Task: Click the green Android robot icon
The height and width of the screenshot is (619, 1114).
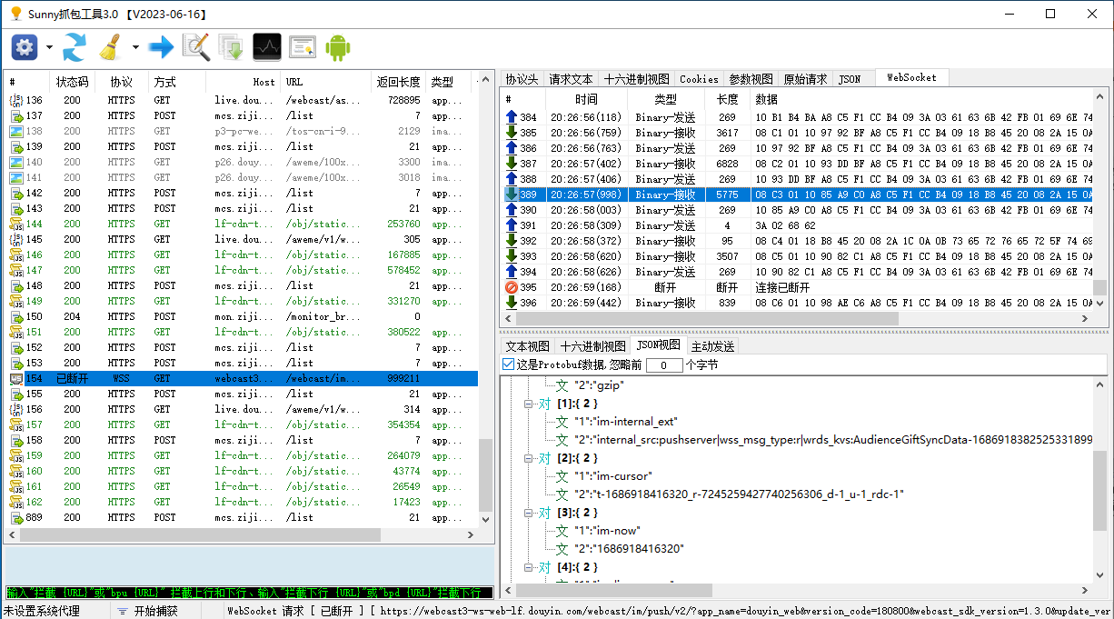Action: (x=338, y=47)
